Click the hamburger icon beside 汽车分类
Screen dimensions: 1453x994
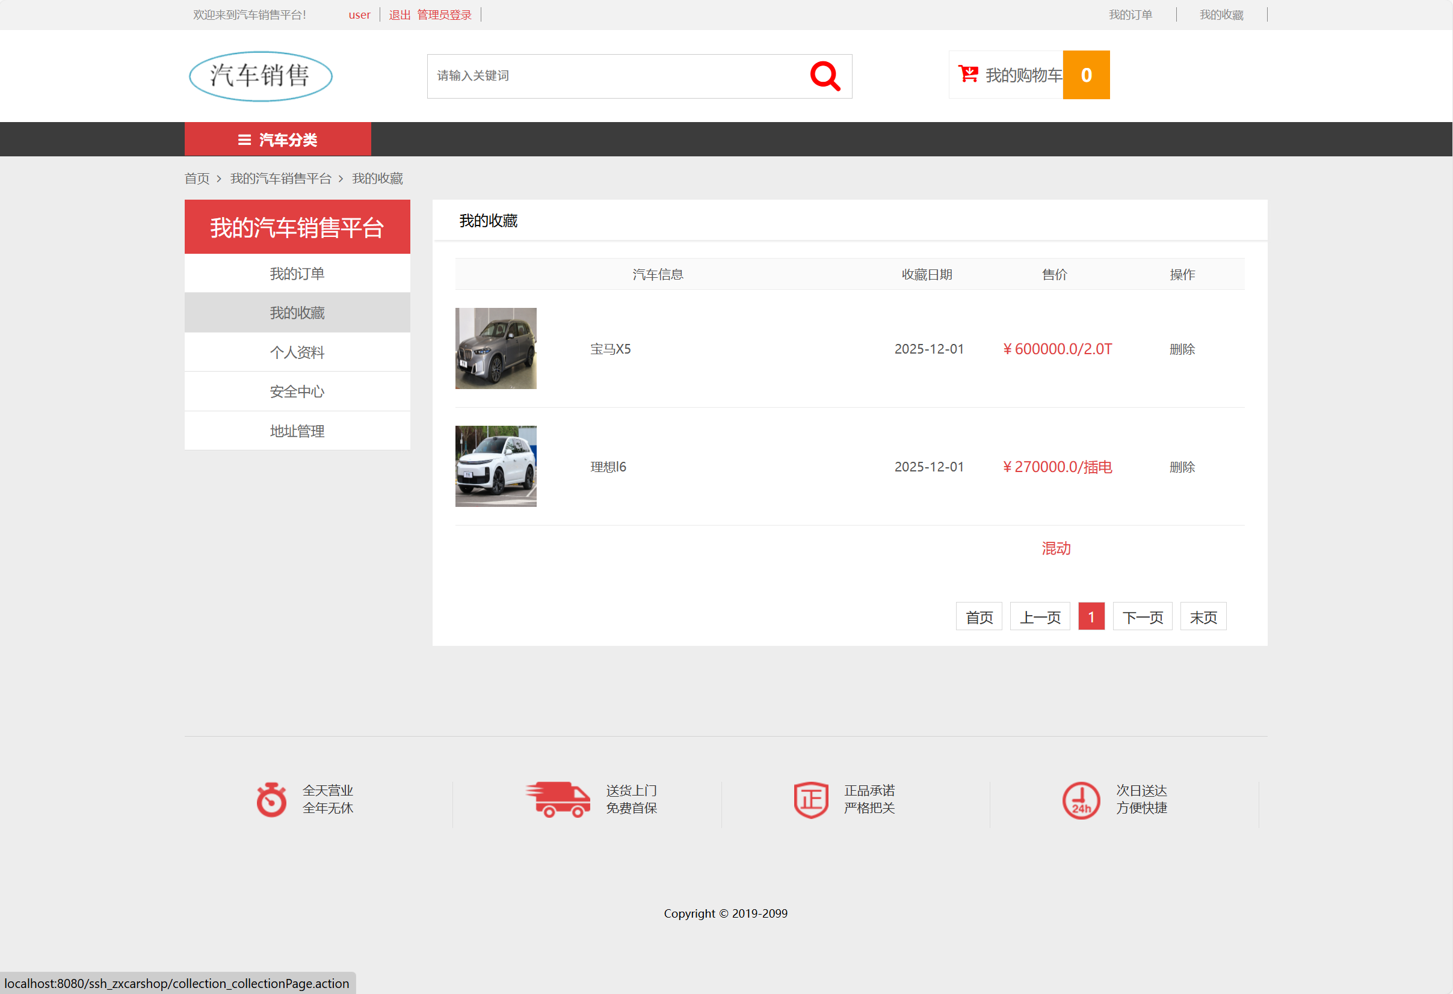click(x=243, y=140)
